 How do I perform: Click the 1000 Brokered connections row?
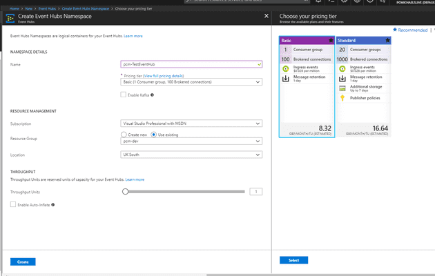pos(364,59)
